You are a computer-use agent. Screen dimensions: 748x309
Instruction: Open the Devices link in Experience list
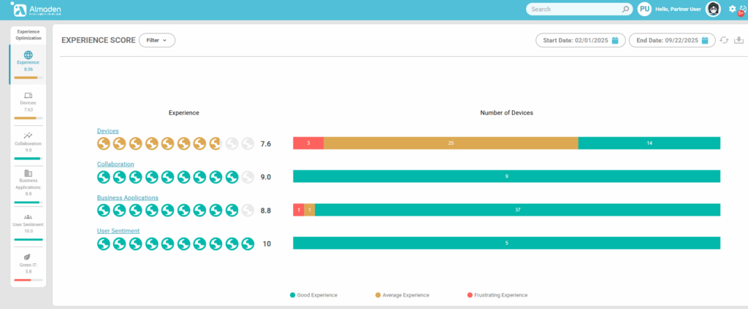(108, 131)
